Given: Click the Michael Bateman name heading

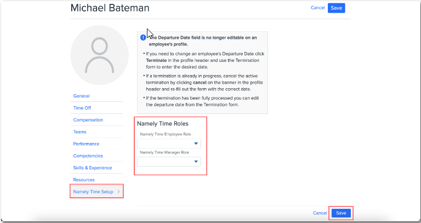Looking at the screenshot, I should tap(110, 8).
